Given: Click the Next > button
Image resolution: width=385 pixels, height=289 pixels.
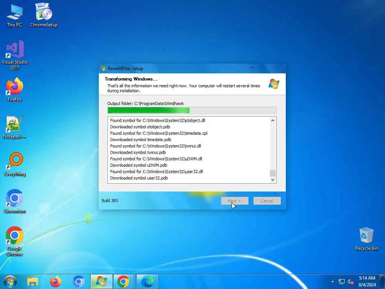Looking at the screenshot, I should click(235, 201).
